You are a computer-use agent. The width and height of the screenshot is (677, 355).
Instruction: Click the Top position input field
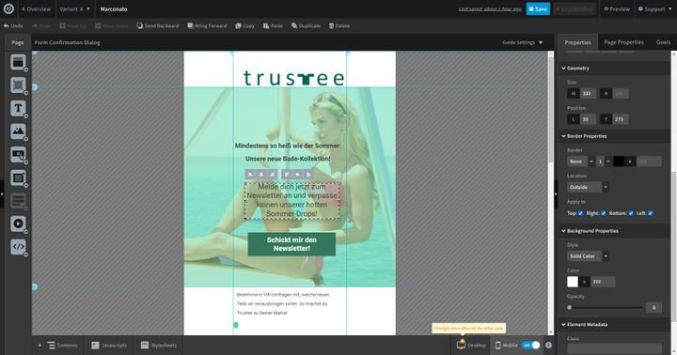point(621,119)
